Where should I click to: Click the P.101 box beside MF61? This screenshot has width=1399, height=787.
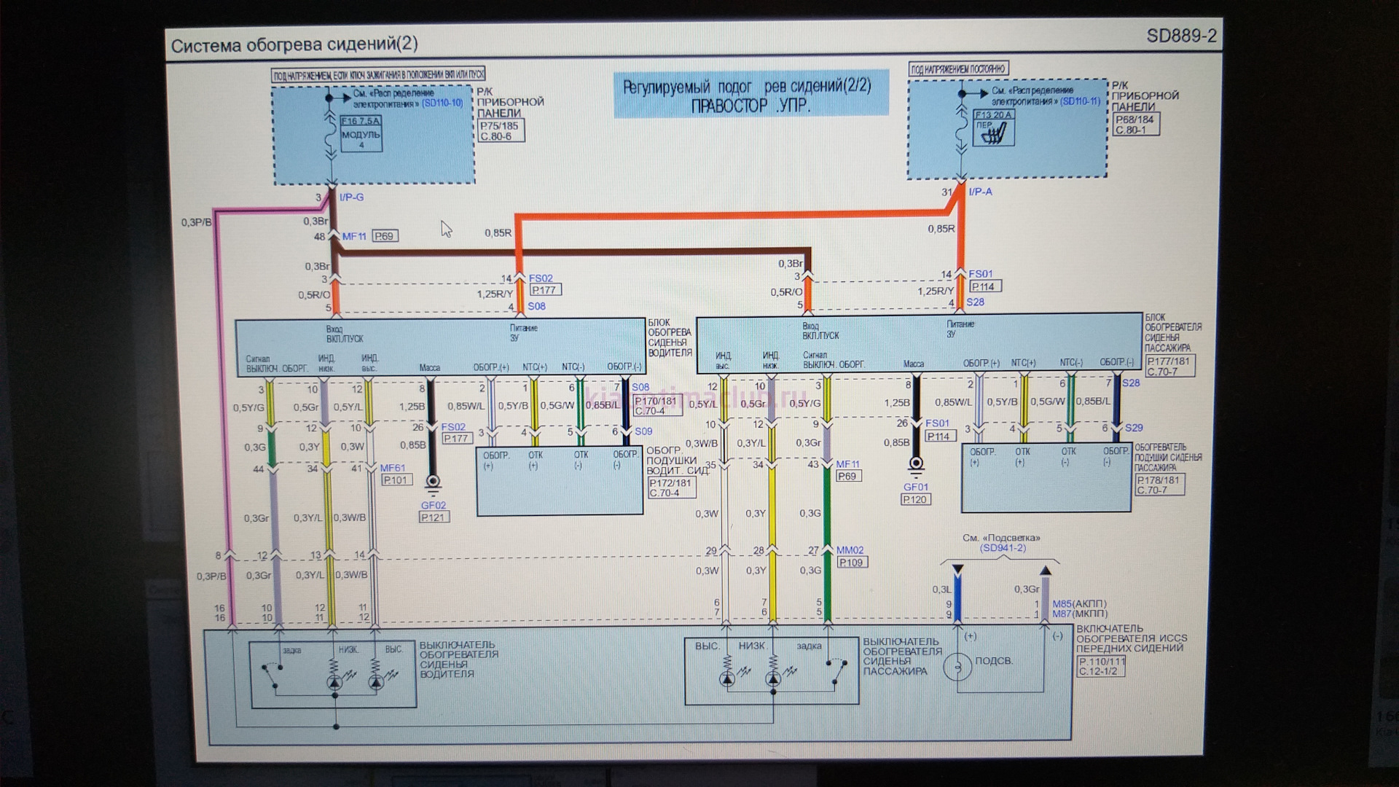[396, 480]
